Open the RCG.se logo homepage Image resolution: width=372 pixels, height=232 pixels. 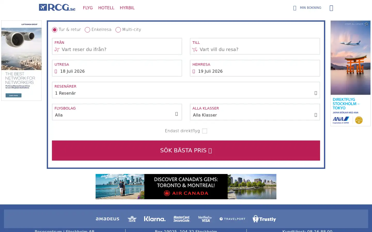click(x=57, y=7)
